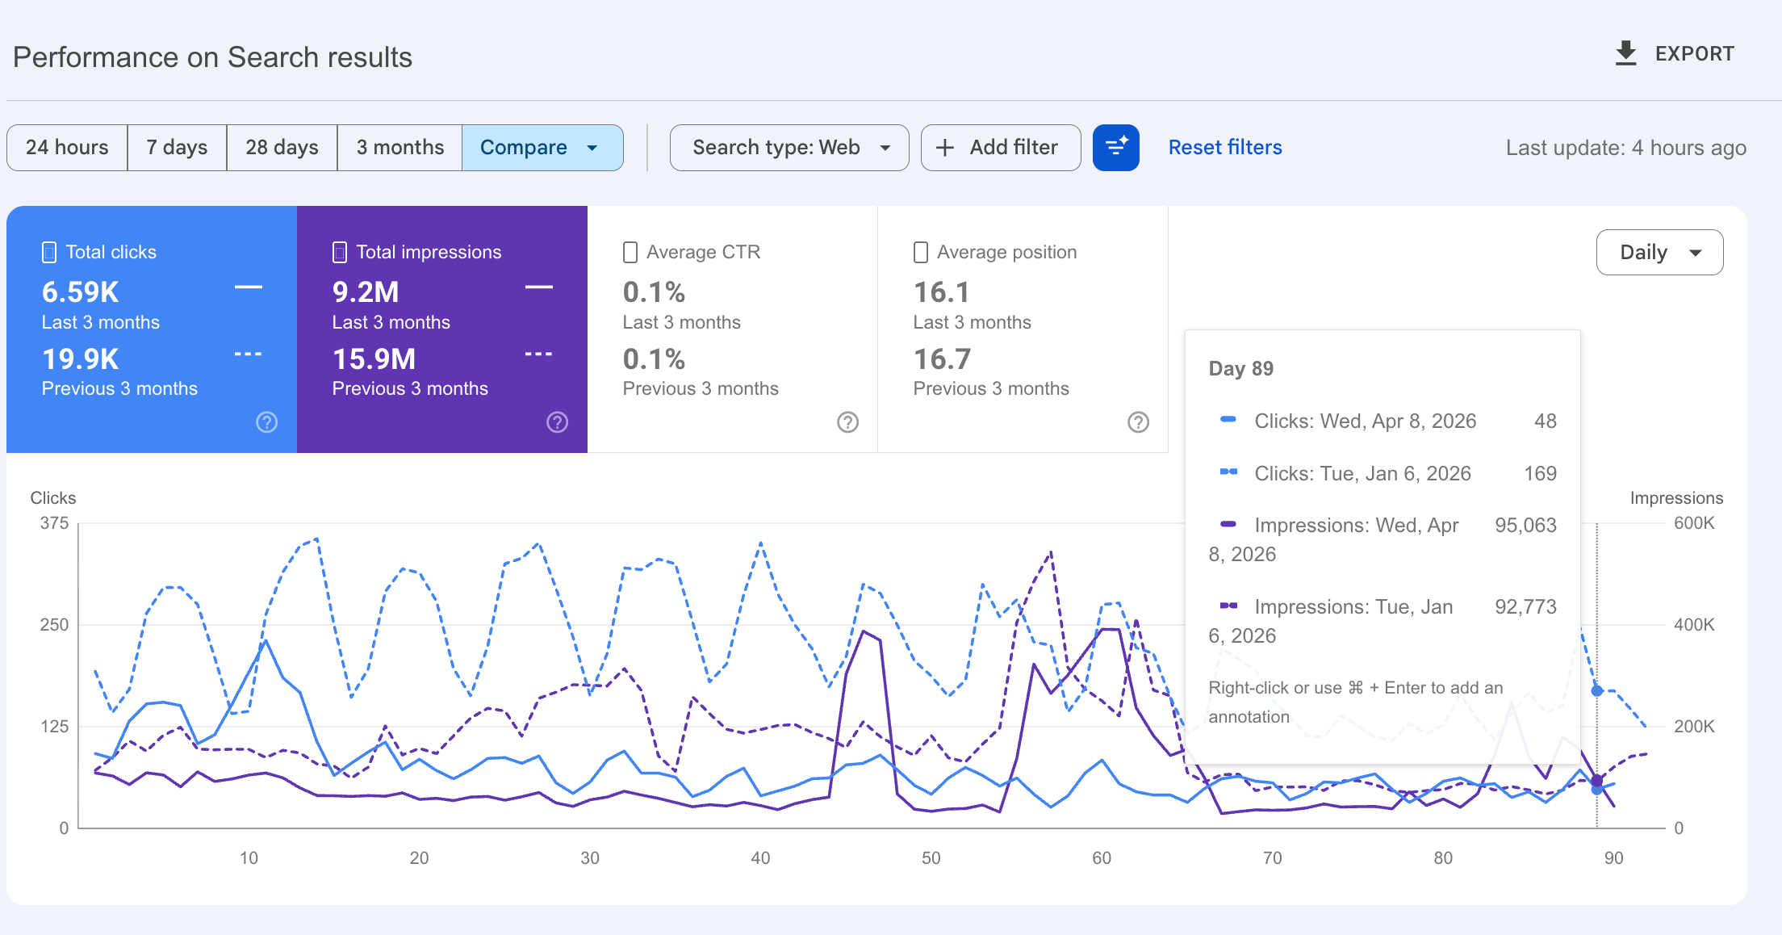The height and width of the screenshot is (935, 1782).
Task: Open the Daily granularity dropdown
Action: pos(1659,253)
